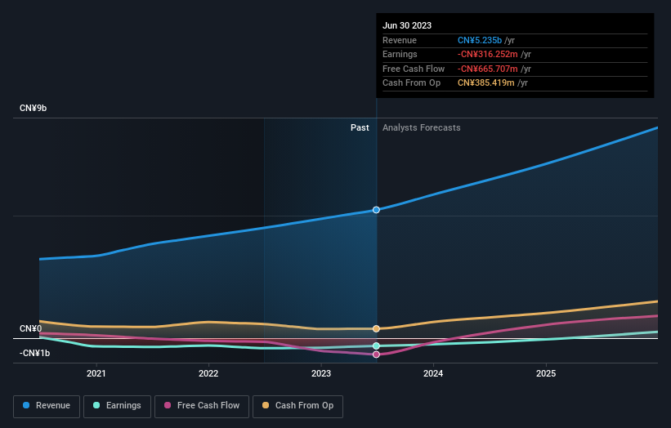Click the 2022 x-axis label
Viewport: 671px width, 428px height.
(208, 373)
